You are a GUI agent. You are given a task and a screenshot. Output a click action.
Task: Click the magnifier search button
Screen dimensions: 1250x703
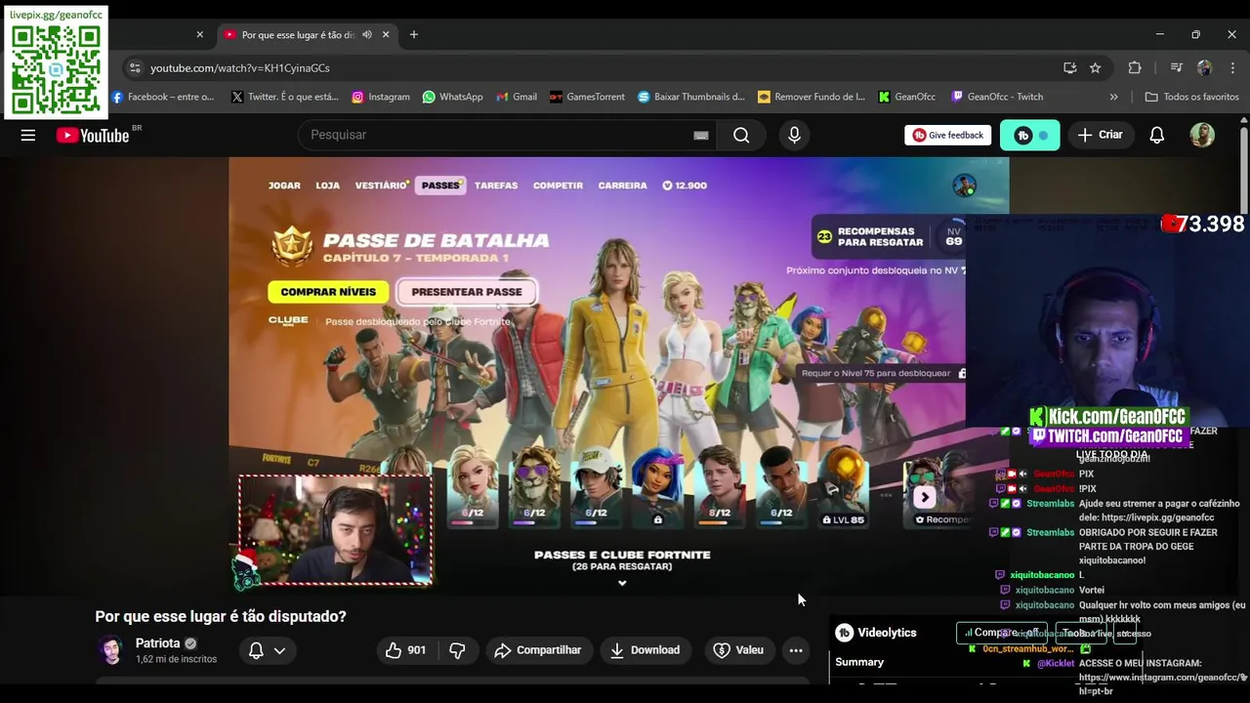coord(741,136)
